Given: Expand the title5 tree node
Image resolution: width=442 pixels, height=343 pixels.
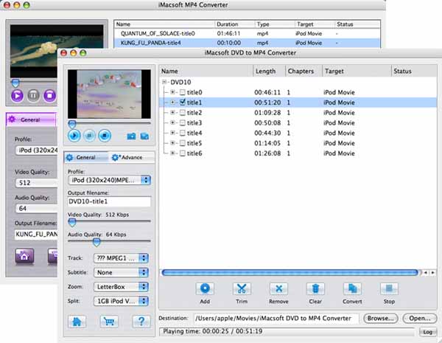Looking at the screenshot, I should (172, 143).
